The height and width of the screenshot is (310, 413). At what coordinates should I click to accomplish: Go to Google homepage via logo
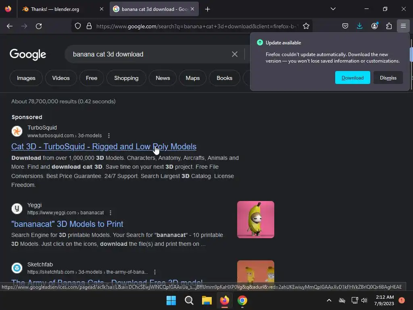point(28,54)
